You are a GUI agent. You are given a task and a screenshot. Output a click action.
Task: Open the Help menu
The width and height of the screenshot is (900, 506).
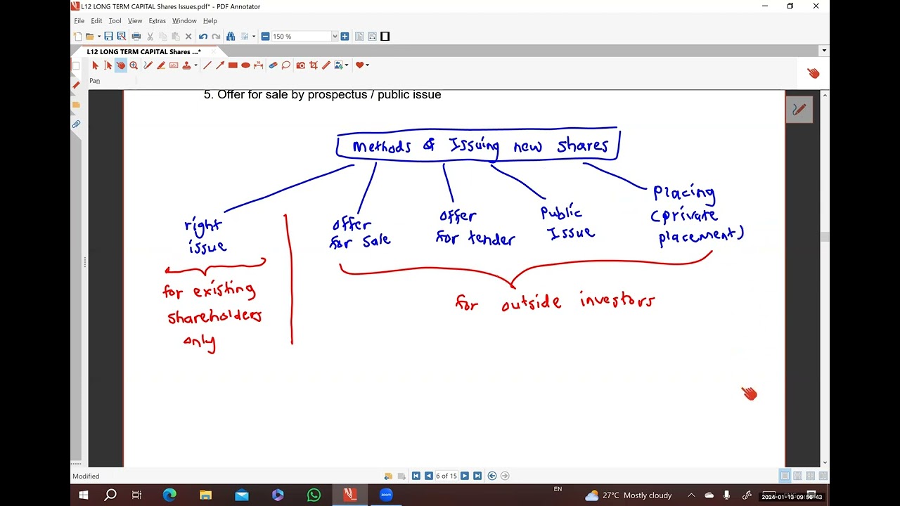coord(210,21)
